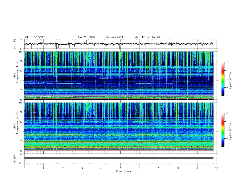Click the ch.1 color scale bar
The image size is (244, 189).
[223, 79]
